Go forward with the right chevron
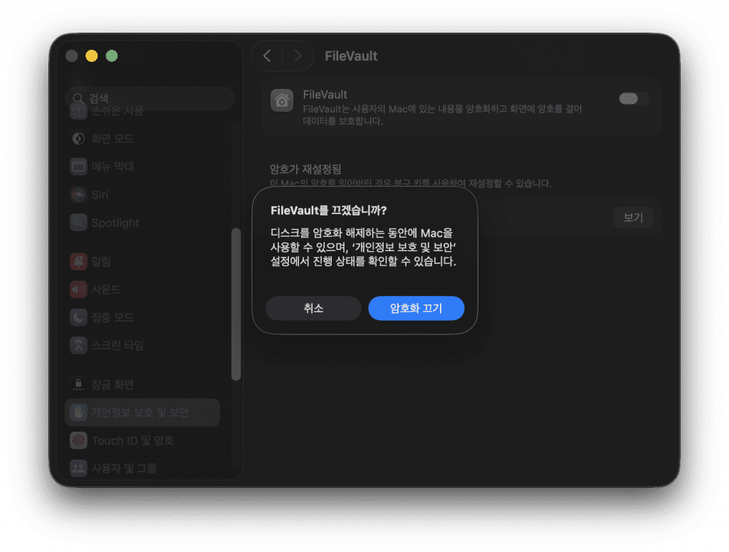Image resolution: width=729 pixels, height=552 pixels. 298,56
